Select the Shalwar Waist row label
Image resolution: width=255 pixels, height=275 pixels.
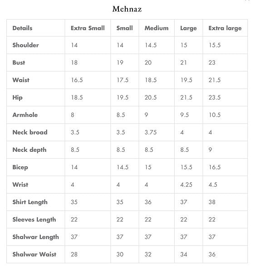(x=34, y=254)
